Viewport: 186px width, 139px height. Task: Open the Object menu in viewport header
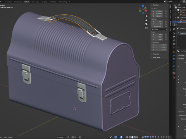tap(10, 137)
